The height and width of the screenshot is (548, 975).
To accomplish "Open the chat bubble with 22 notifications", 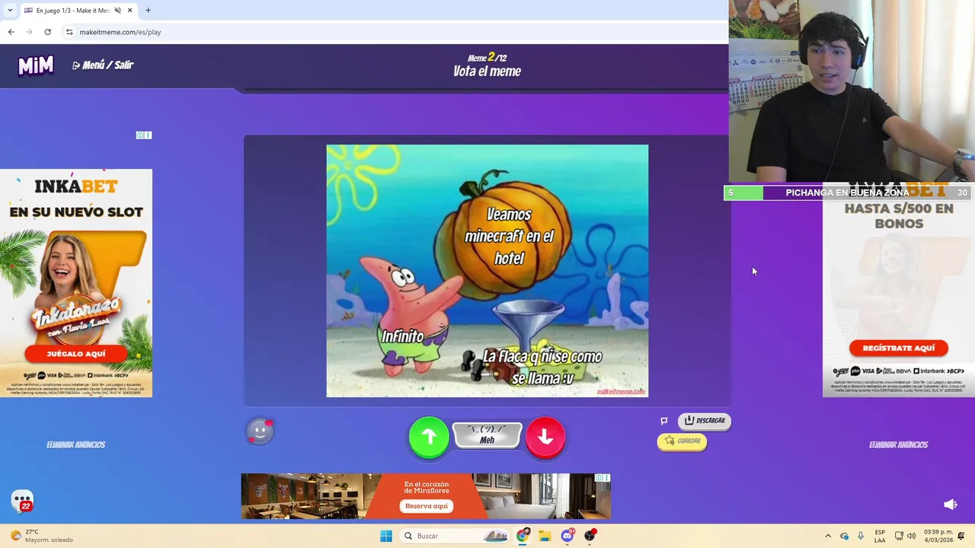I will click(x=23, y=501).
